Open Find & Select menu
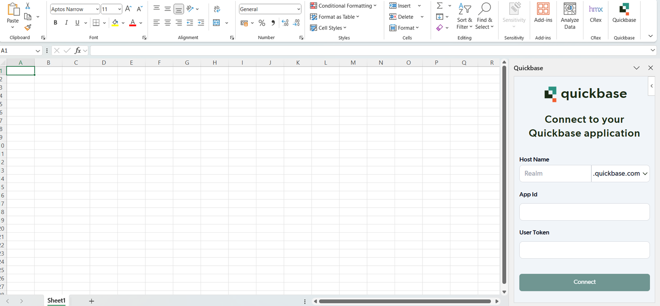The height and width of the screenshot is (306, 660). pos(484,16)
